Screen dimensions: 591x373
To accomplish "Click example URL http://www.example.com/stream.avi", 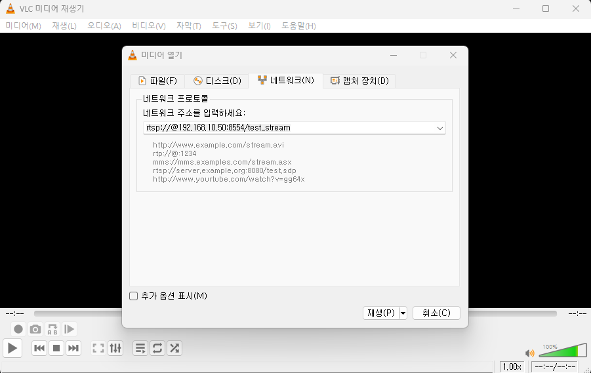I will 218,145.
